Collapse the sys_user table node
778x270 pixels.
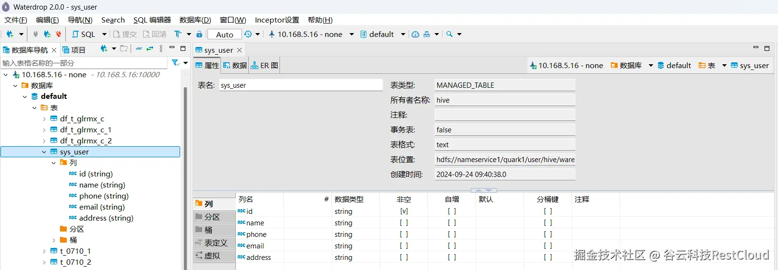(x=44, y=152)
